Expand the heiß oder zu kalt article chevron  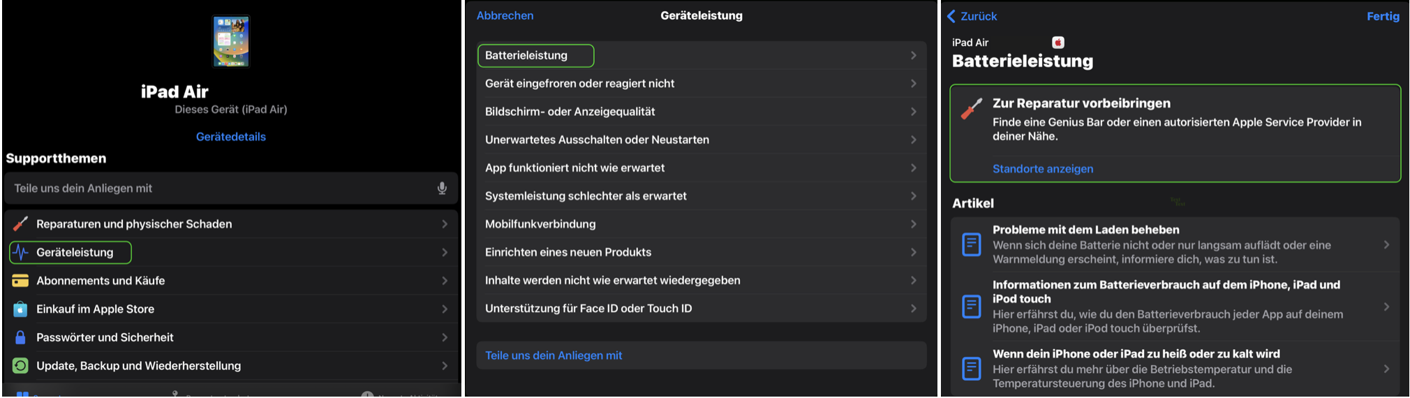[1386, 369]
